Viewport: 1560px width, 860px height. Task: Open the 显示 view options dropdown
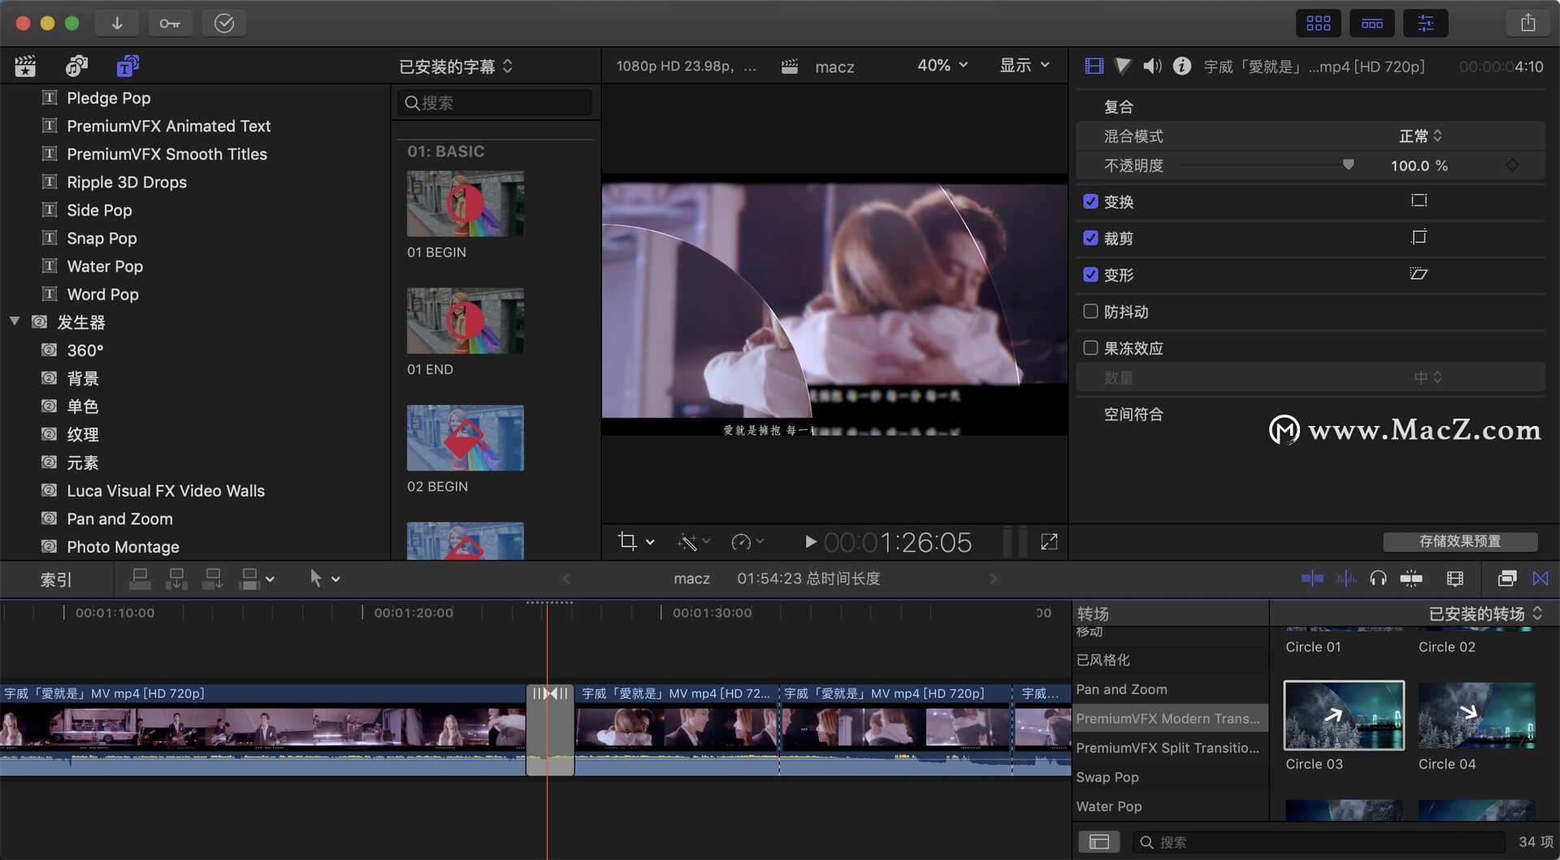pos(1025,65)
